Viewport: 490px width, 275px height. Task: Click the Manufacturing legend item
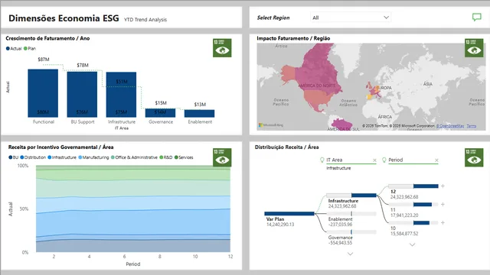coord(93,157)
